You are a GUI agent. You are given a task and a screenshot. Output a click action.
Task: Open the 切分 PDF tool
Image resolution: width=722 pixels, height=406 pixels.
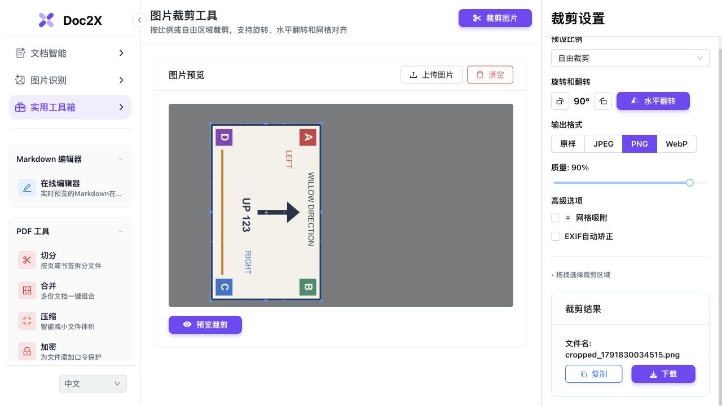tap(71, 260)
